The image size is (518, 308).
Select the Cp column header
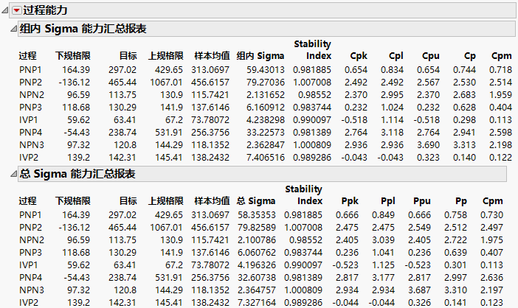470,56
